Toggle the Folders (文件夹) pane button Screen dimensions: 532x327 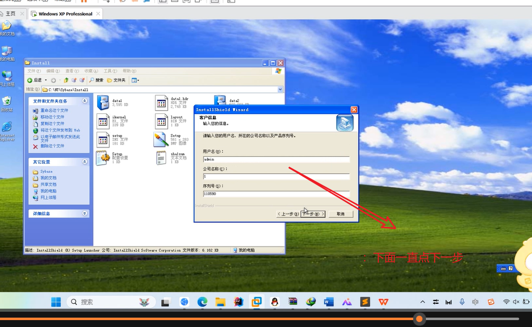tap(116, 80)
